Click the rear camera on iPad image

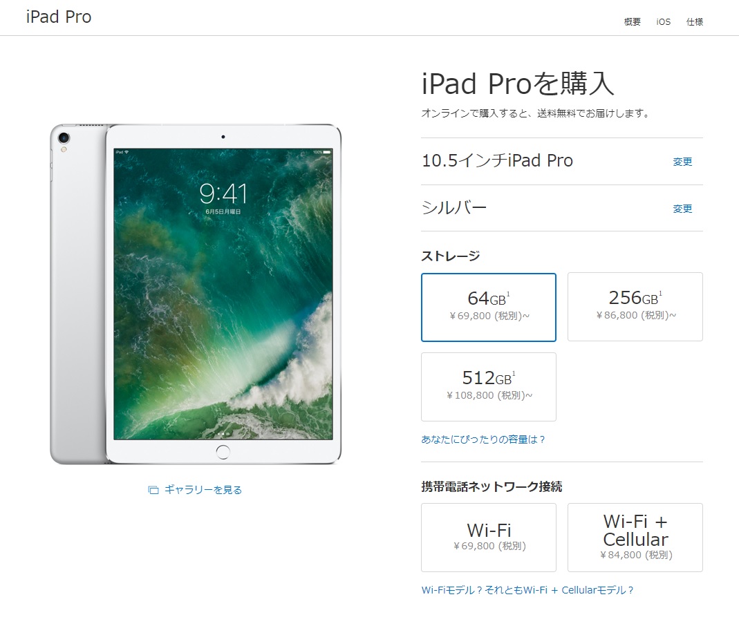tap(64, 138)
